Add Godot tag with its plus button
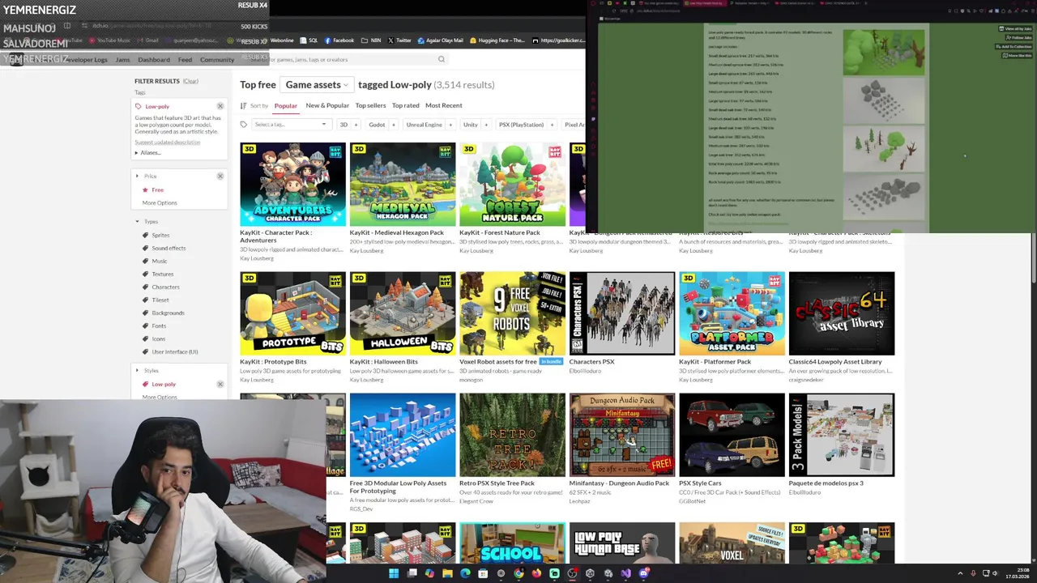 tap(393, 125)
